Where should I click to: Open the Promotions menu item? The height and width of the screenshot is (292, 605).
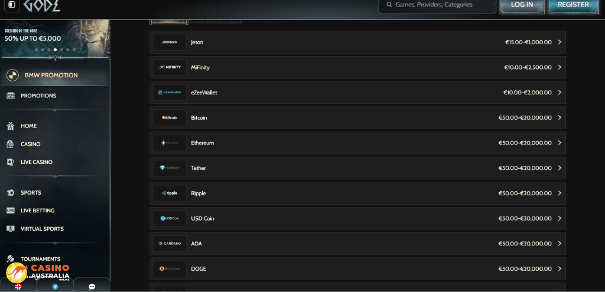pyautogui.click(x=38, y=96)
